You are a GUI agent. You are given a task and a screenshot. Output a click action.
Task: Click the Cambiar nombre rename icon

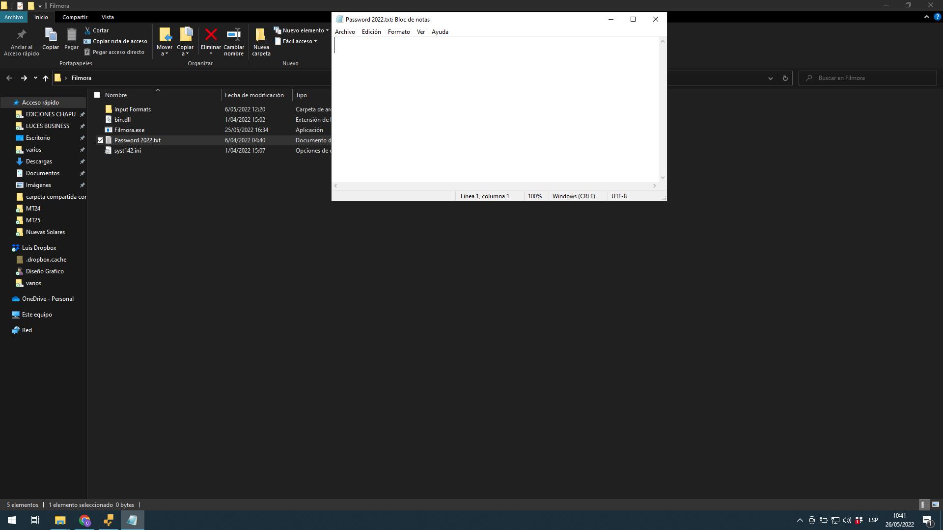pos(234,35)
